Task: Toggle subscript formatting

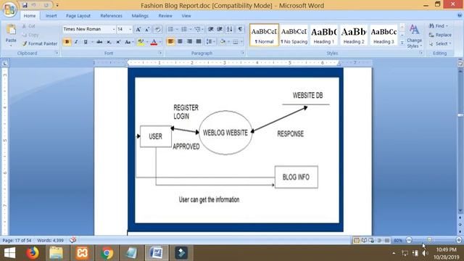Action: 109,42
